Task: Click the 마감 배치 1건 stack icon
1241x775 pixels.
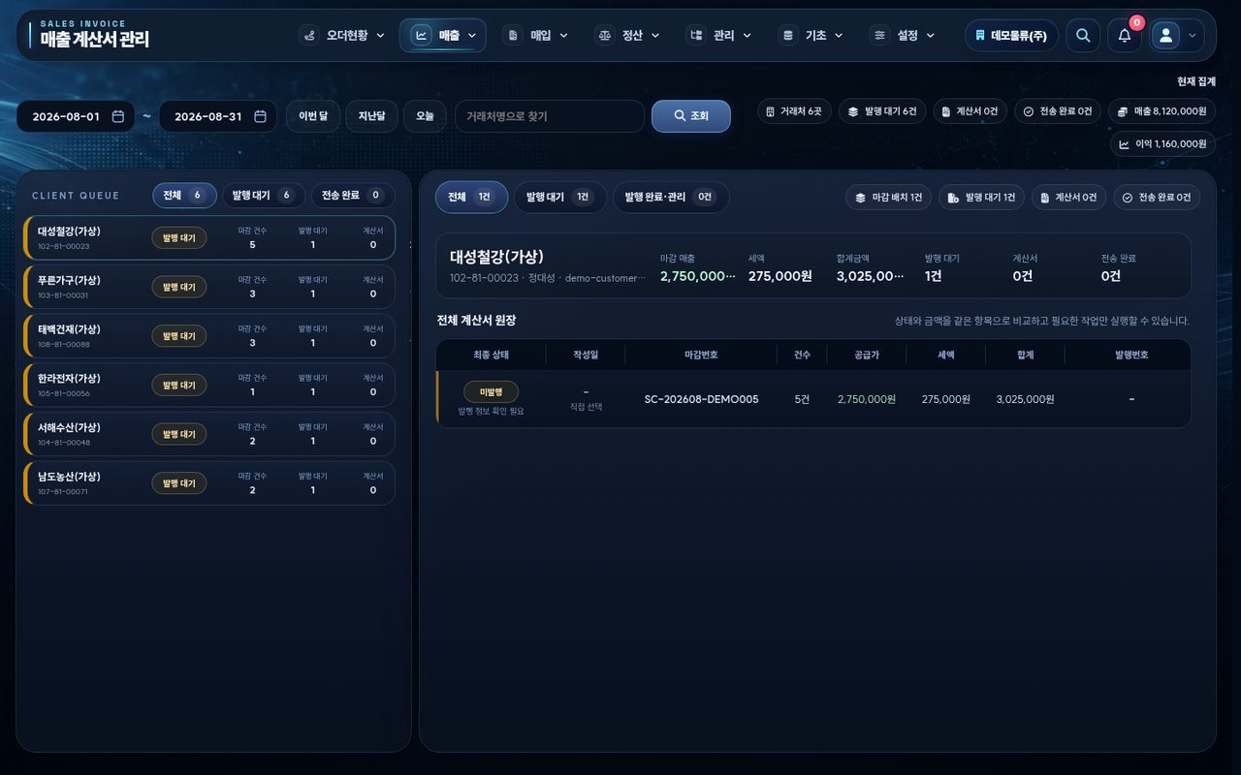Action: [x=860, y=198]
